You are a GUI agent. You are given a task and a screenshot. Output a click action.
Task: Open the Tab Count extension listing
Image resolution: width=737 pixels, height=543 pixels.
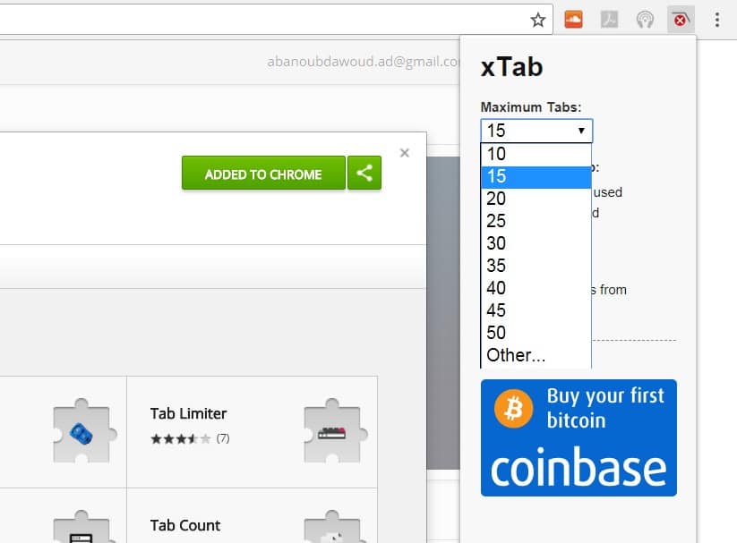(x=184, y=526)
